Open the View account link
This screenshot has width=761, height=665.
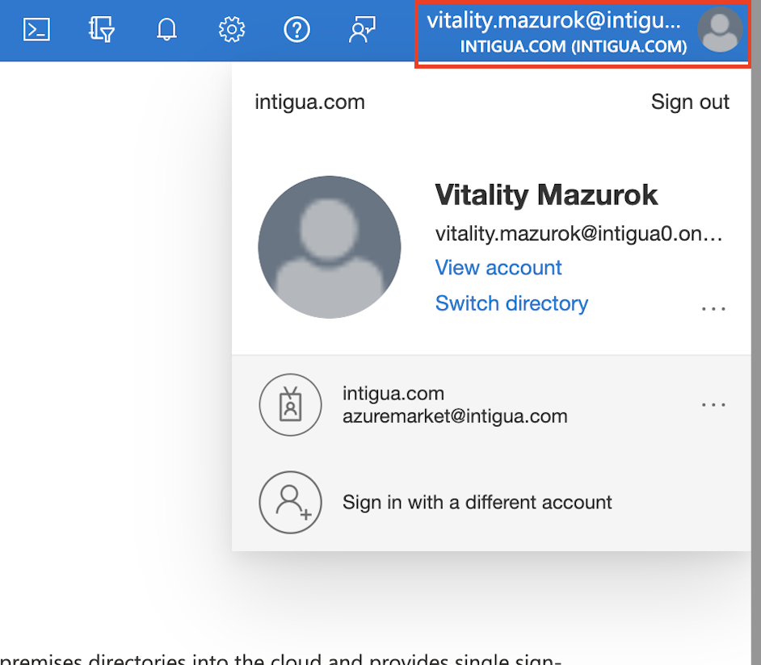[498, 268]
